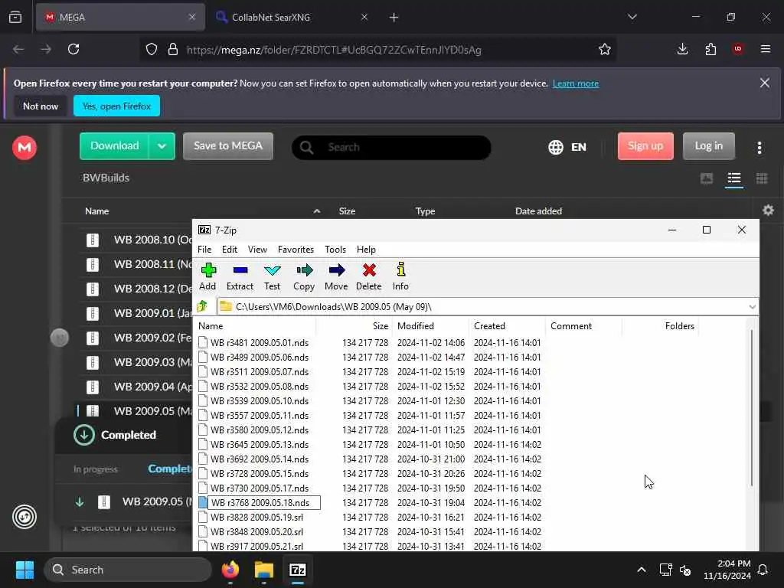Image resolution: width=784 pixels, height=588 pixels.
Task: Open Windows notification bell
Action: click(763, 570)
